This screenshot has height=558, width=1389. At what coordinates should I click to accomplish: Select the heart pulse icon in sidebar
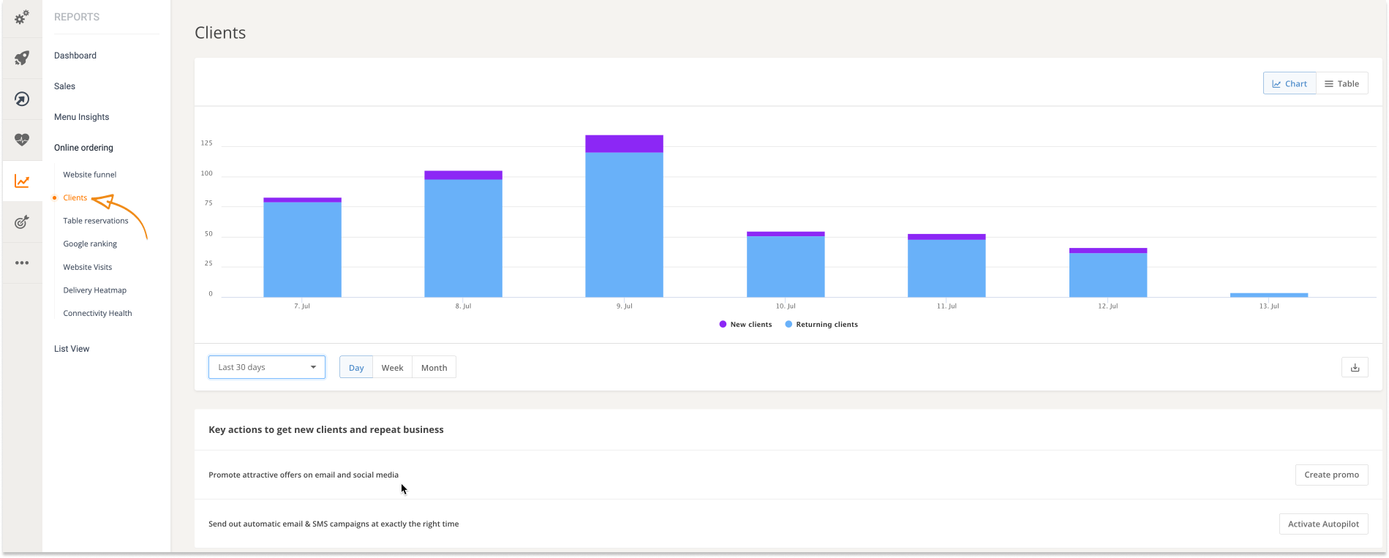[22, 140]
